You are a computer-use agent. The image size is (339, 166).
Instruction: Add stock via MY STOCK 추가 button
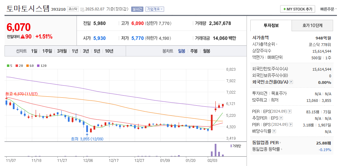point(297,9)
